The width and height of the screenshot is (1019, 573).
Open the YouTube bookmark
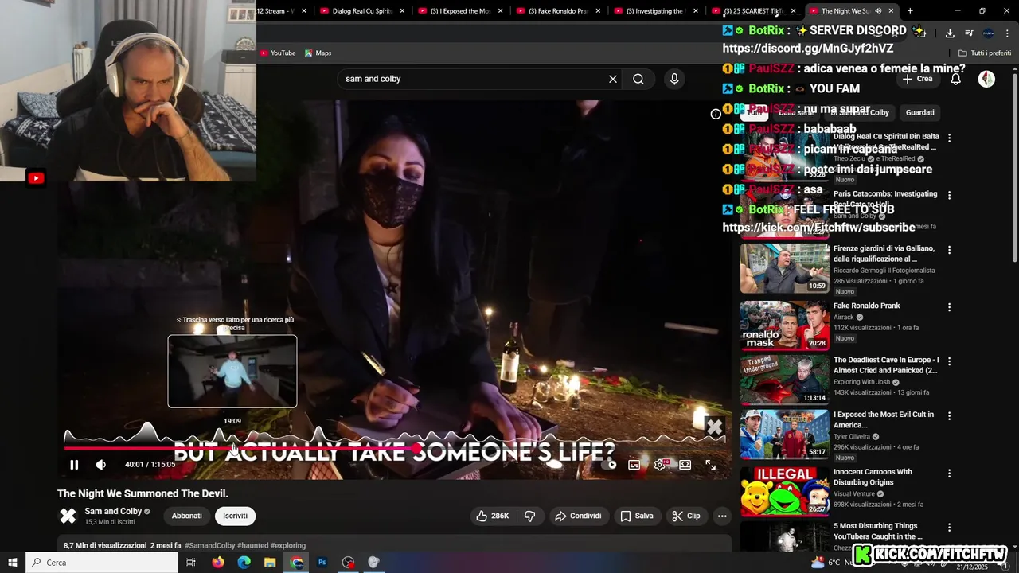[278, 53]
